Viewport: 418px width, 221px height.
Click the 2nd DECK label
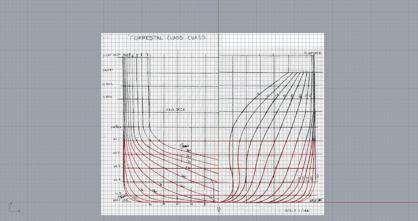[x=116, y=127]
